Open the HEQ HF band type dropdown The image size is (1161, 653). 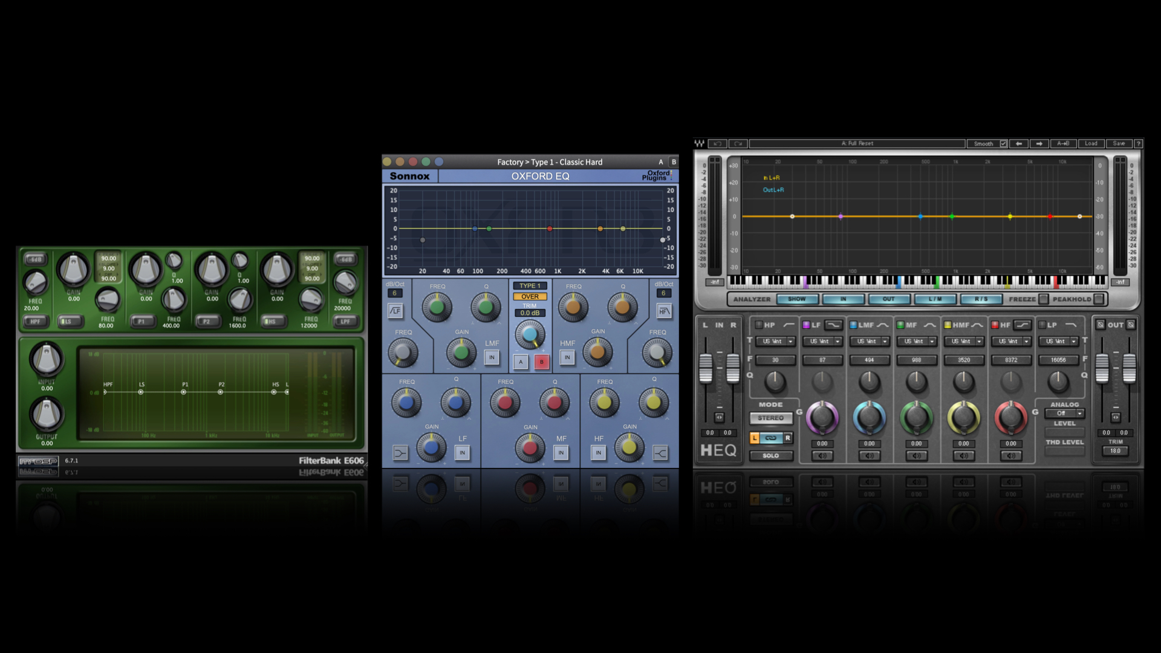pyautogui.click(x=1011, y=342)
